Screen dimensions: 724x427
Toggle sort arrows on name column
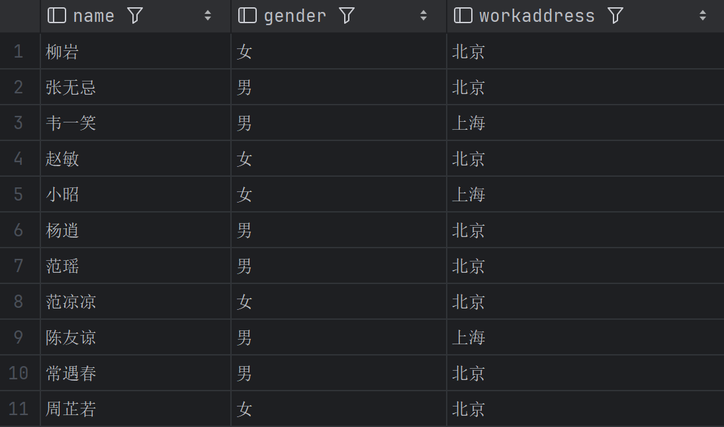coord(208,16)
